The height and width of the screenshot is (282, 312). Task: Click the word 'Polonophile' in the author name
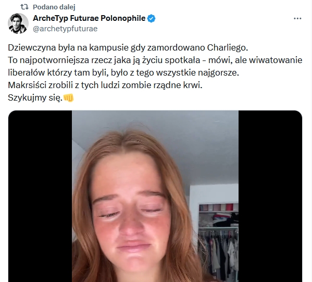coord(123,18)
